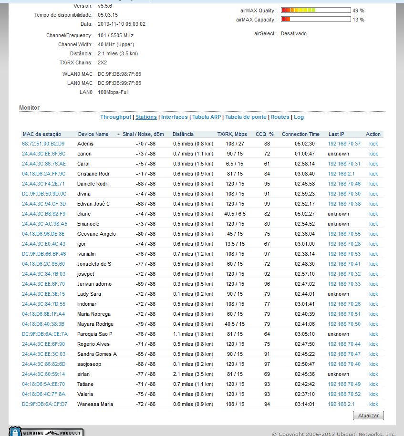Viewport: 404px width, 436px height.
Task: Sort by TX/RX, Mbps column header
Action: (232, 134)
